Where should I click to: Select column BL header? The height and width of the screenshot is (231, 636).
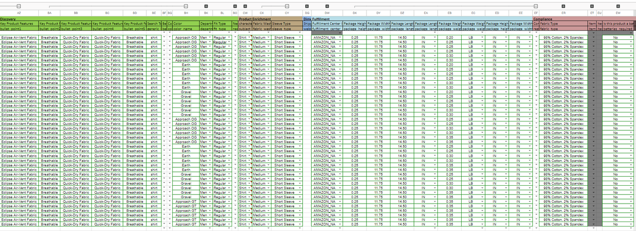(x=222, y=13)
